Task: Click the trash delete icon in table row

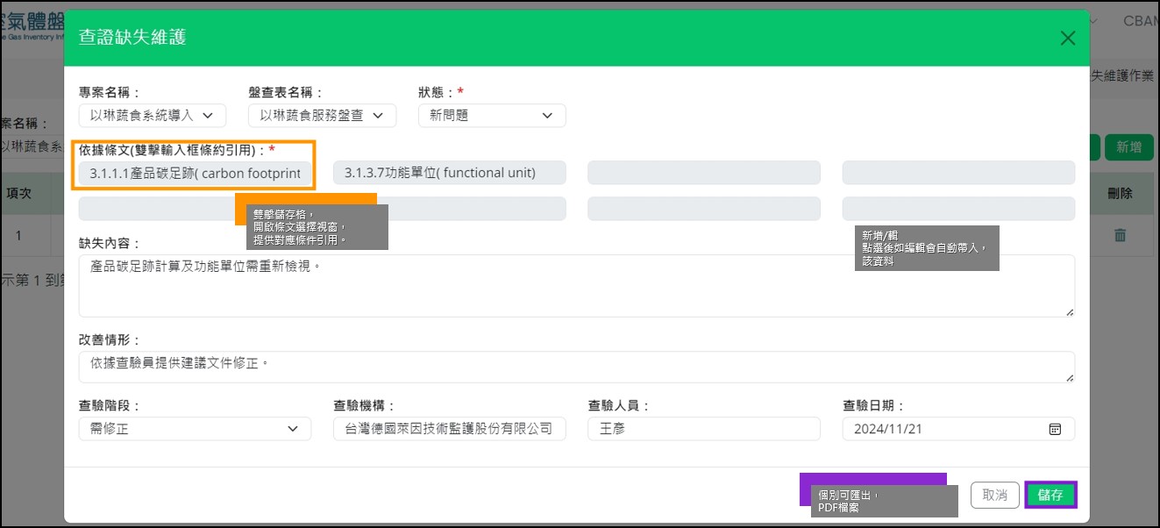Action: pos(1120,235)
